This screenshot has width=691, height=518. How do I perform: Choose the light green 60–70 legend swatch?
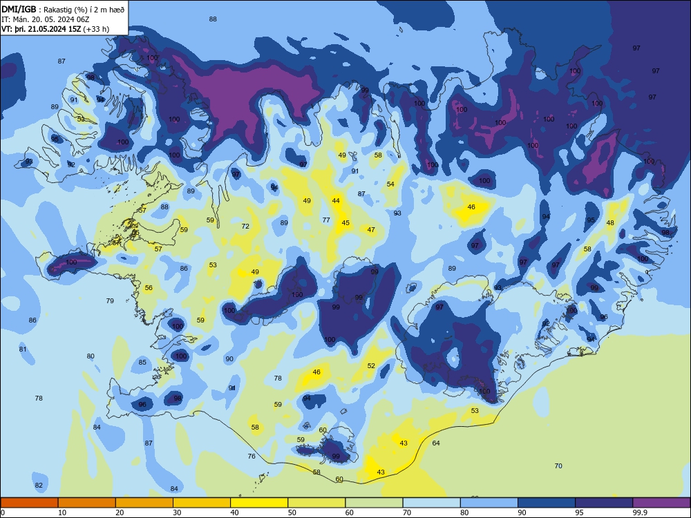(x=374, y=503)
